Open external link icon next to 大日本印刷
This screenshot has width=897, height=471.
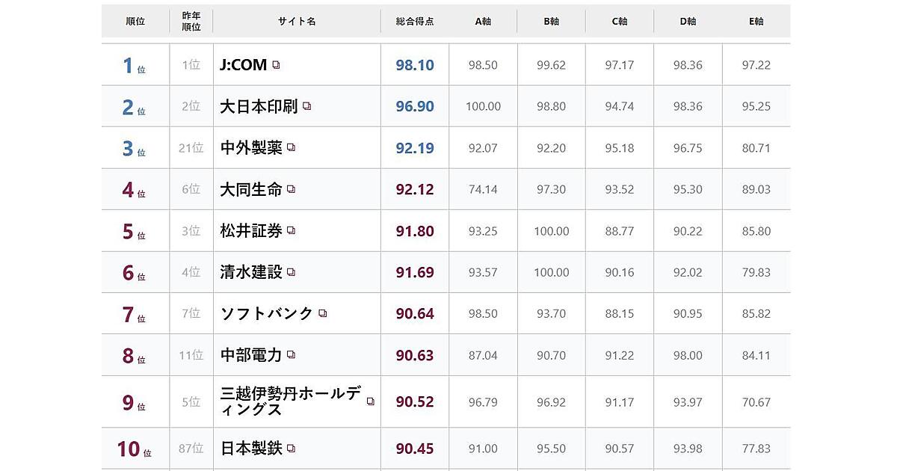tap(307, 107)
